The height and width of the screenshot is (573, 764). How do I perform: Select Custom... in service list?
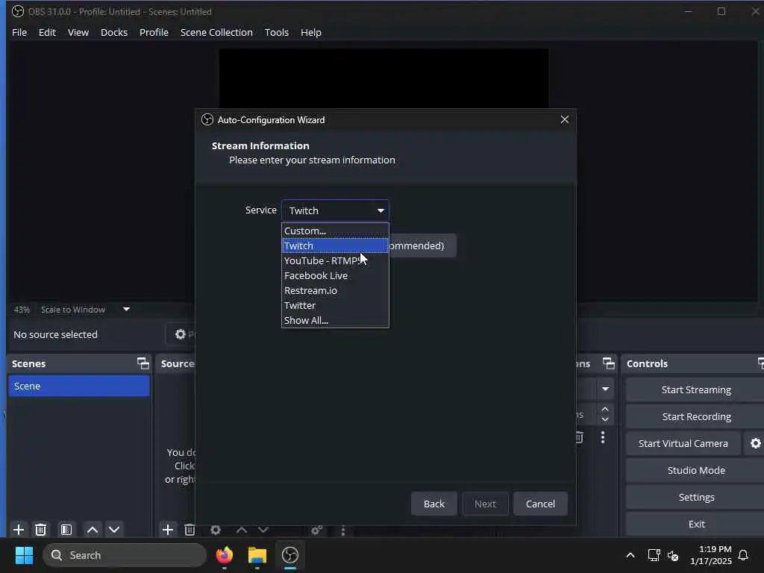pos(335,231)
